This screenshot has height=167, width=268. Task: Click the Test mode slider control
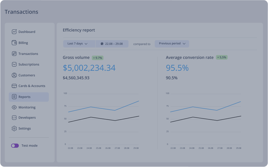pos(15,146)
